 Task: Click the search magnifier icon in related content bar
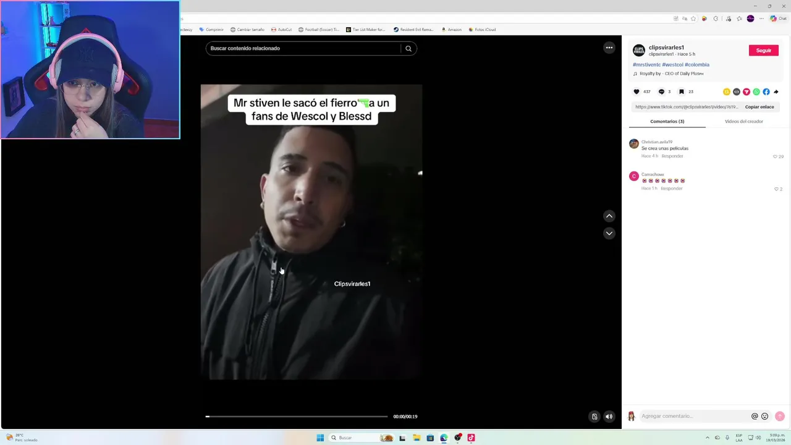pyautogui.click(x=408, y=48)
